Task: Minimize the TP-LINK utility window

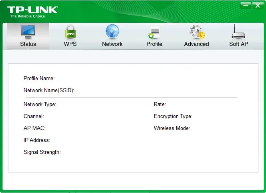Action: [x=246, y=6]
